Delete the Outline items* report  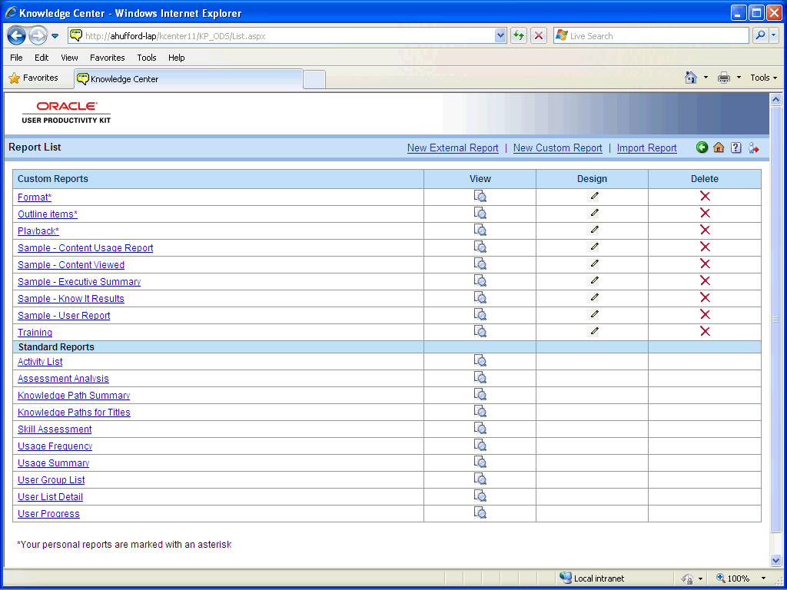pos(705,214)
